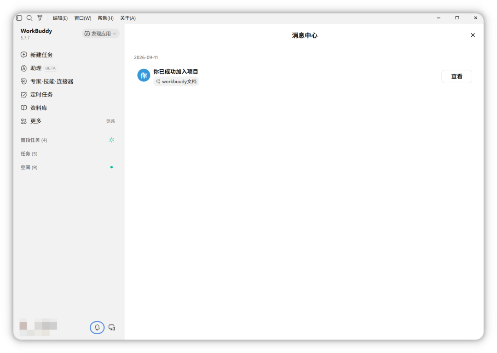Expand the 发现应用 dropdown
497x353 pixels.
tap(100, 34)
